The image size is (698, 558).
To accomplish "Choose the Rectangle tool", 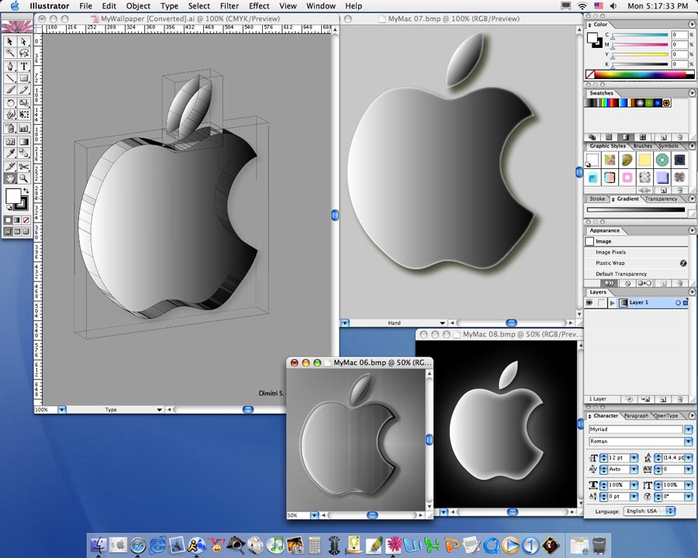I will 23,78.
